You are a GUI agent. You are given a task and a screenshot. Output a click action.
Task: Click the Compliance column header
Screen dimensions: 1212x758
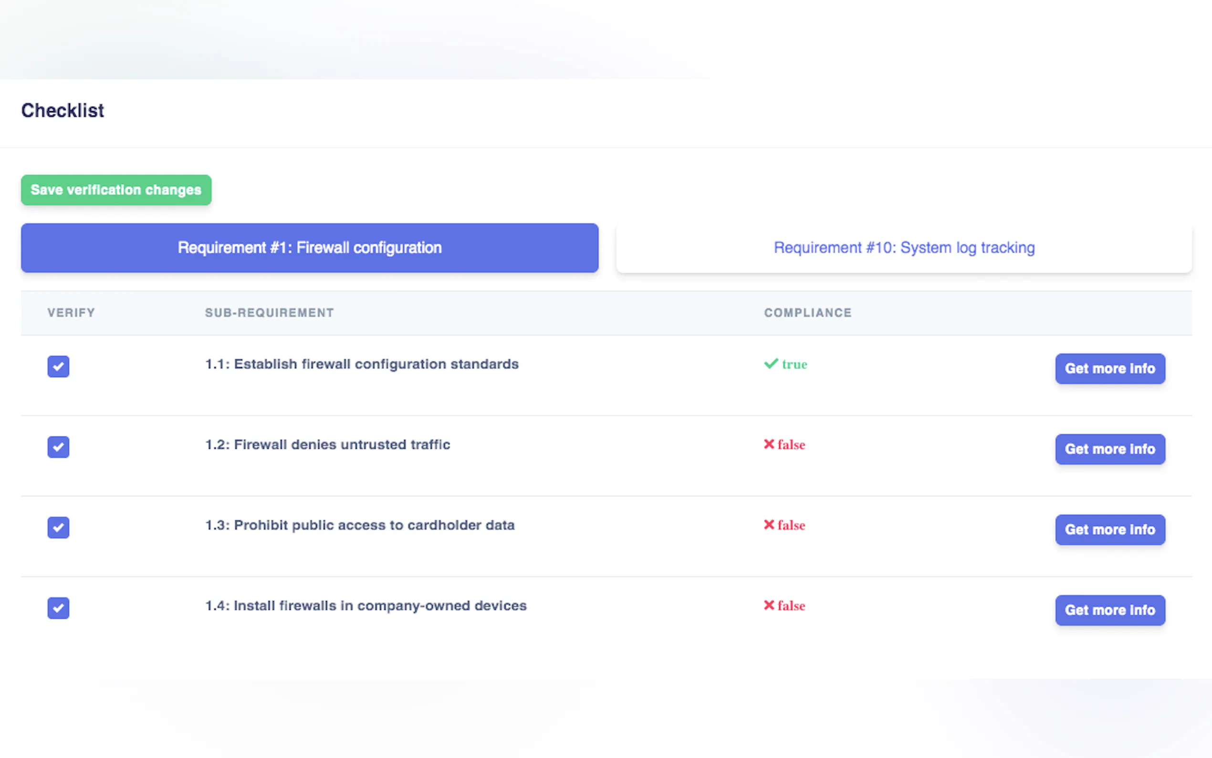[x=807, y=313]
